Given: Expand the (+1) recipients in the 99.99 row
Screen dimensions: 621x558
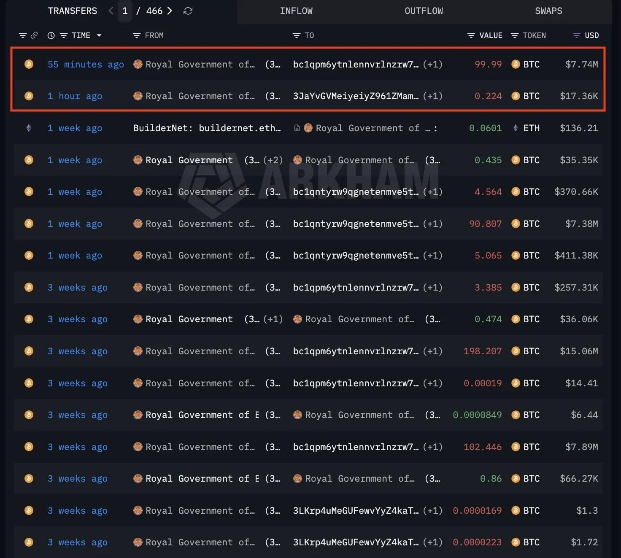Looking at the screenshot, I should (x=433, y=64).
